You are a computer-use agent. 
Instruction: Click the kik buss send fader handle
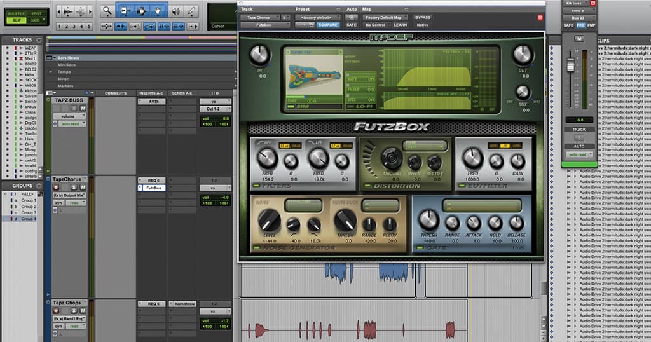click(x=570, y=64)
